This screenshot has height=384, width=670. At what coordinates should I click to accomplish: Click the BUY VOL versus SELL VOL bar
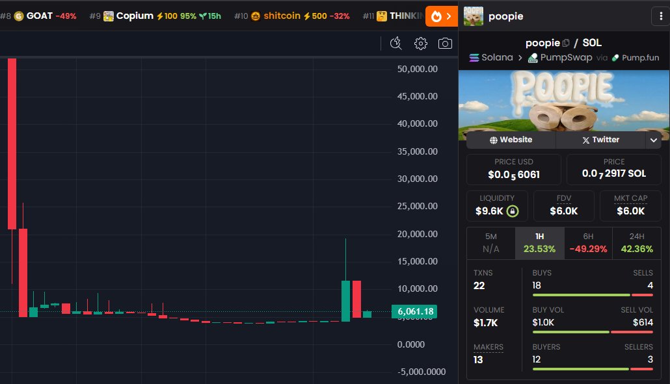click(593, 332)
